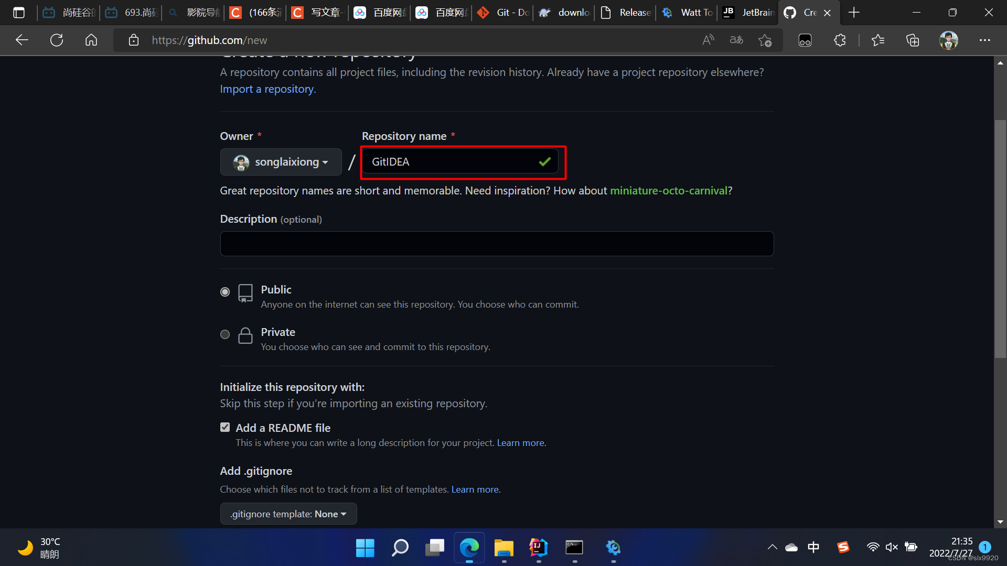Click the translate page icon
The height and width of the screenshot is (566, 1007).
point(736,40)
